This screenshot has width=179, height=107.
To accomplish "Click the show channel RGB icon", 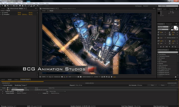I will [67, 77].
